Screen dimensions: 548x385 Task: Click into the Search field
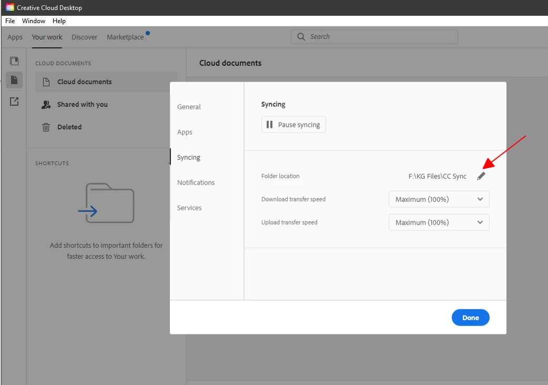(x=374, y=37)
